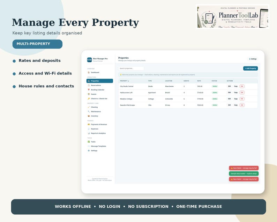Click the Reservations sidebar icon
Viewport: 277px width, 222px height.
tap(89, 85)
